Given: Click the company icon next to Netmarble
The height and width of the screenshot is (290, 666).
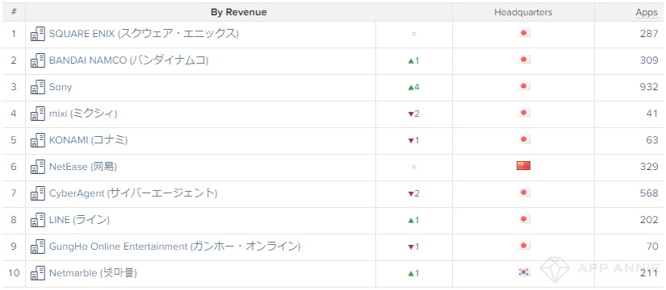Looking at the screenshot, I should (x=38, y=273).
